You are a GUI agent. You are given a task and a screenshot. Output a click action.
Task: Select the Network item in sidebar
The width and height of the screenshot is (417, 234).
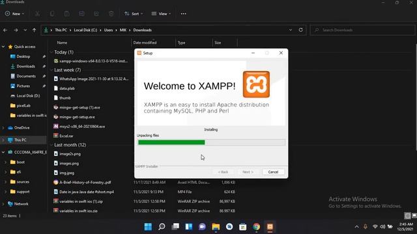point(21,204)
